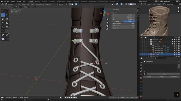Screen dimensions: 181x101
Task: Choose the Rotate tool
Action: [7, 15]
